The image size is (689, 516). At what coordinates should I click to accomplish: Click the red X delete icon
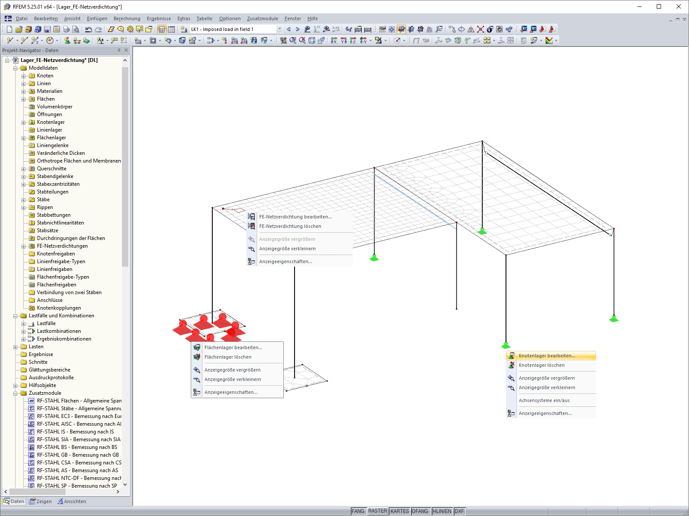click(x=480, y=29)
